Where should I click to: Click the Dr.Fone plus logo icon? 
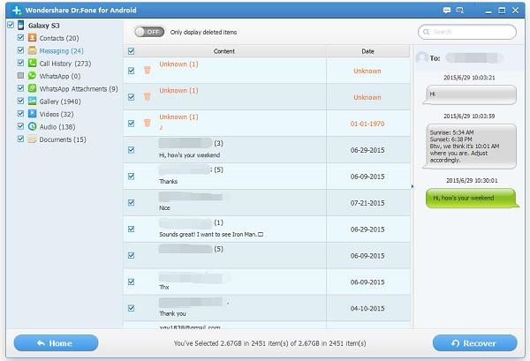[x=17, y=10]
